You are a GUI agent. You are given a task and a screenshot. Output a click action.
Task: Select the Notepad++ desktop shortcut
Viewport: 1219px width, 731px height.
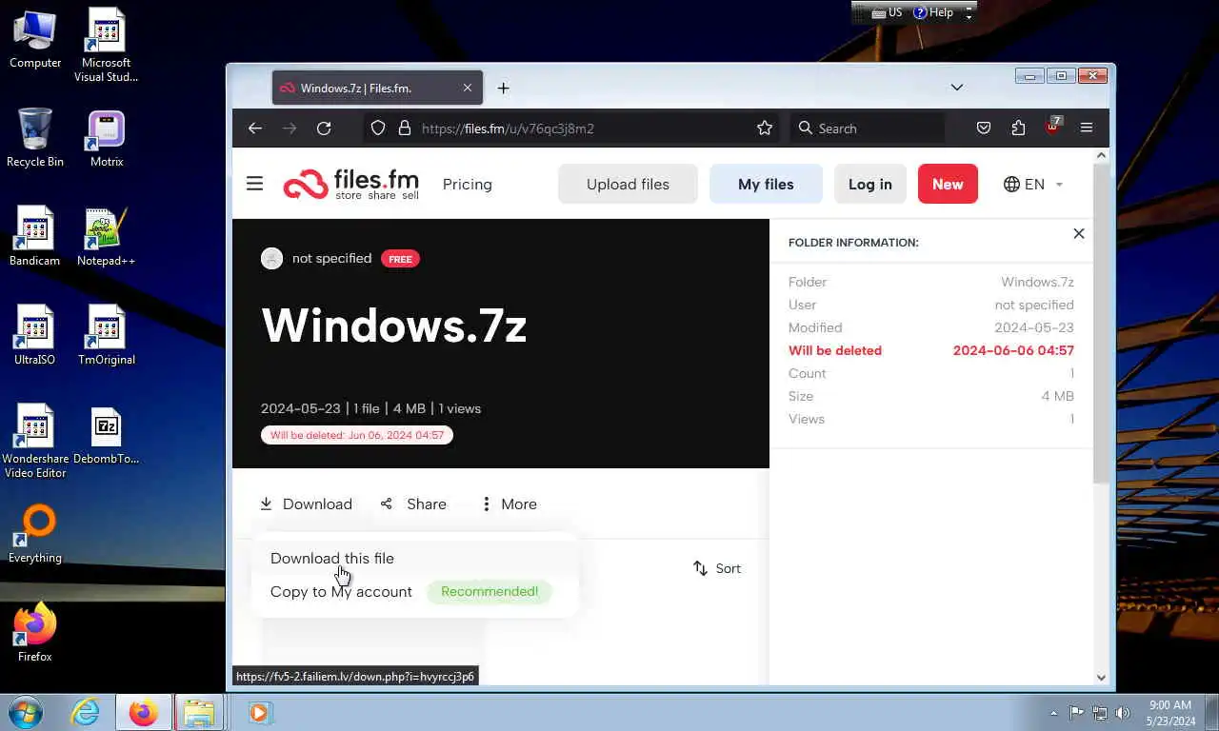106,237
